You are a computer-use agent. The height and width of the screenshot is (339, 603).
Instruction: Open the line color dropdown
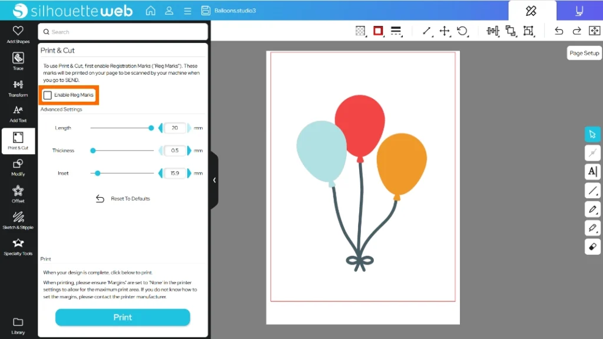[378, 31]
